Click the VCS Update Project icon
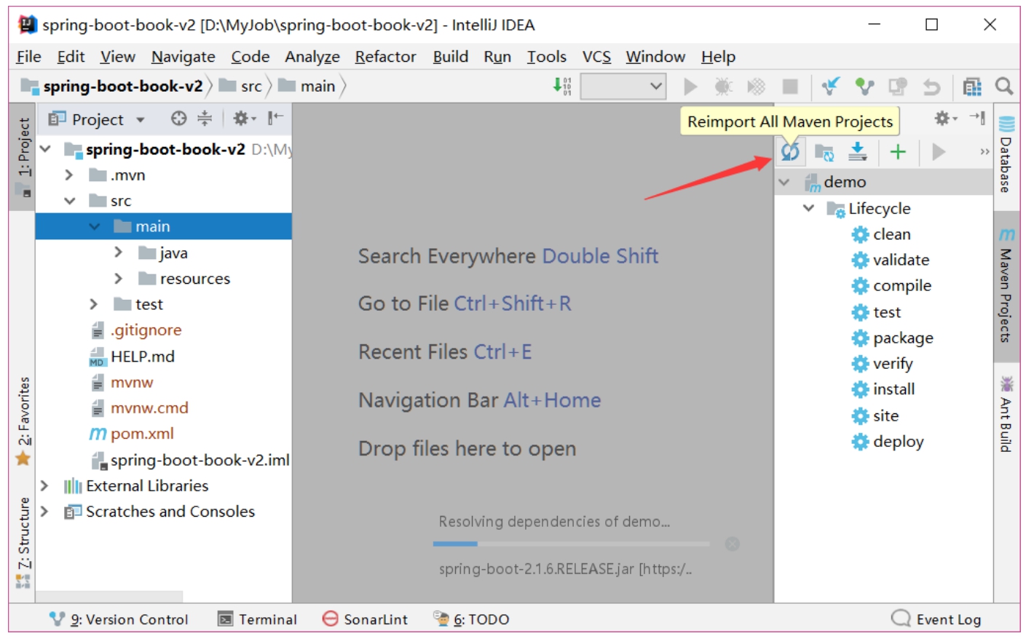The height and width of the screenshot is (644, 1034). [x=830, y=87]
